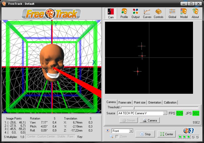Switch to the Orientation tab

click(x=155, y=102)
